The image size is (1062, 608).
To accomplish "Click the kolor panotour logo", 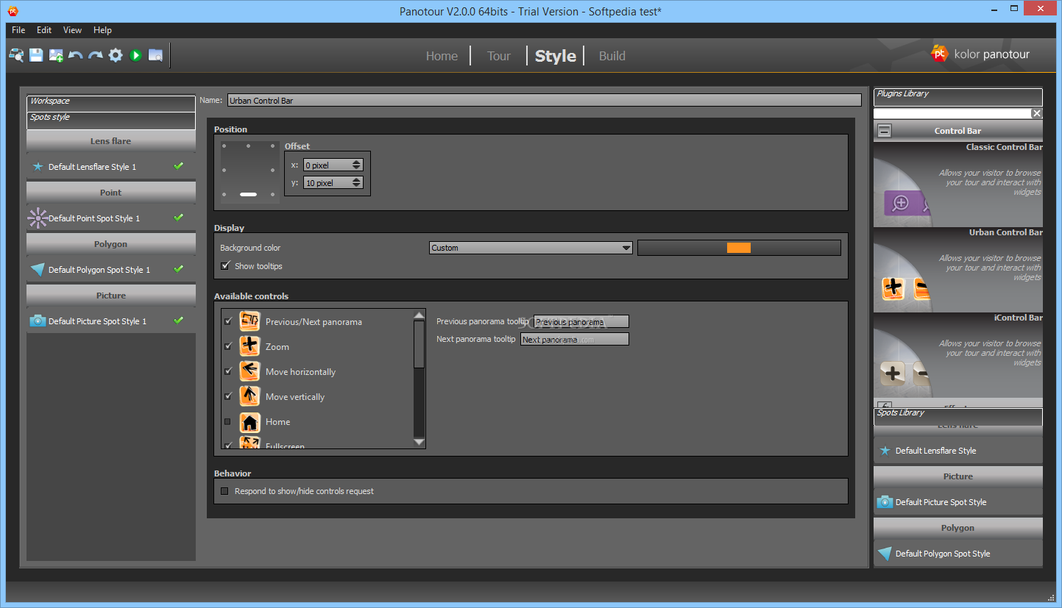I will 980,54.
